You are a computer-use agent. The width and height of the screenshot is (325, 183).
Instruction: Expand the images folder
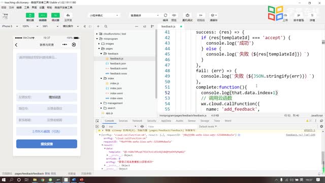[99, 44]
